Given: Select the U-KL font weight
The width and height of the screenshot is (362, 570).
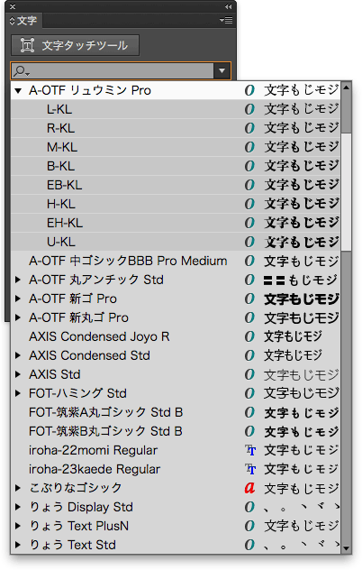Looking at the screenshot, I should coord(176,242).
